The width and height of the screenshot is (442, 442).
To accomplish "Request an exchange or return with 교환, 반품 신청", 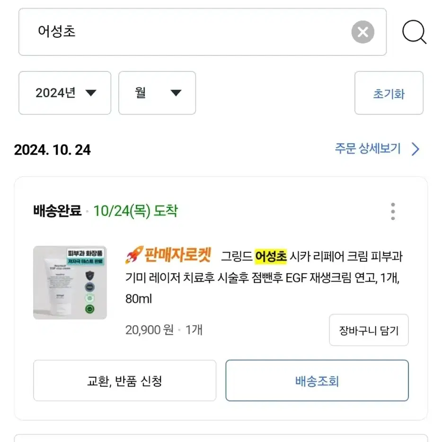I will [124, 380].
